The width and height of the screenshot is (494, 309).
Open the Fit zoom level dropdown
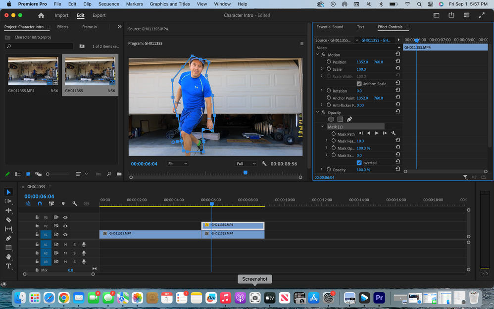click(x=178, y=164)
